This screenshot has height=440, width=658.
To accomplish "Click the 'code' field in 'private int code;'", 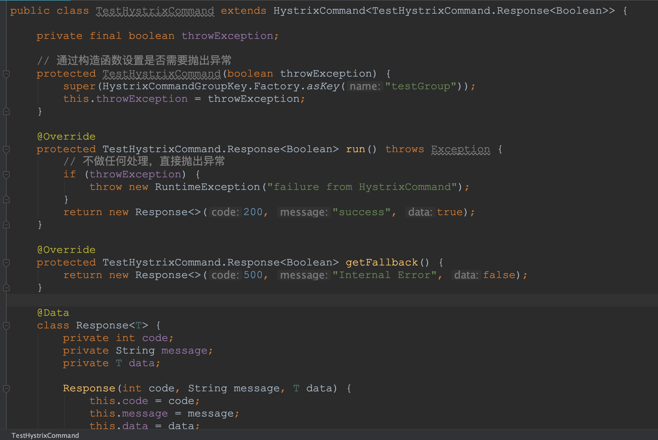I will pos(155,338).
